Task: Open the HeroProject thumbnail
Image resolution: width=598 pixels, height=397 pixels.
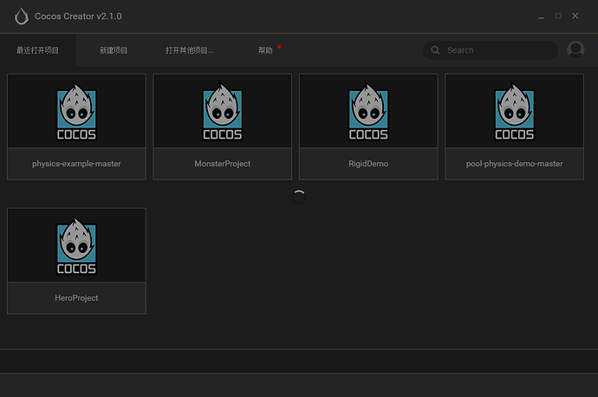Action: [76, 245]
